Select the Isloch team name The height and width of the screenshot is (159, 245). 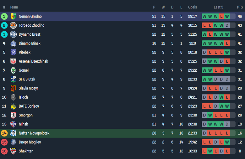23,97
